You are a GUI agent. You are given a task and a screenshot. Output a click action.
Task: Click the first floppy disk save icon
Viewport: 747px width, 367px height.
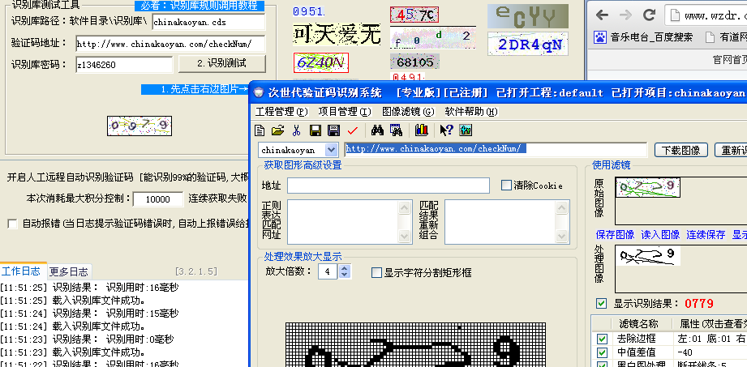click(x=315, y=130)
